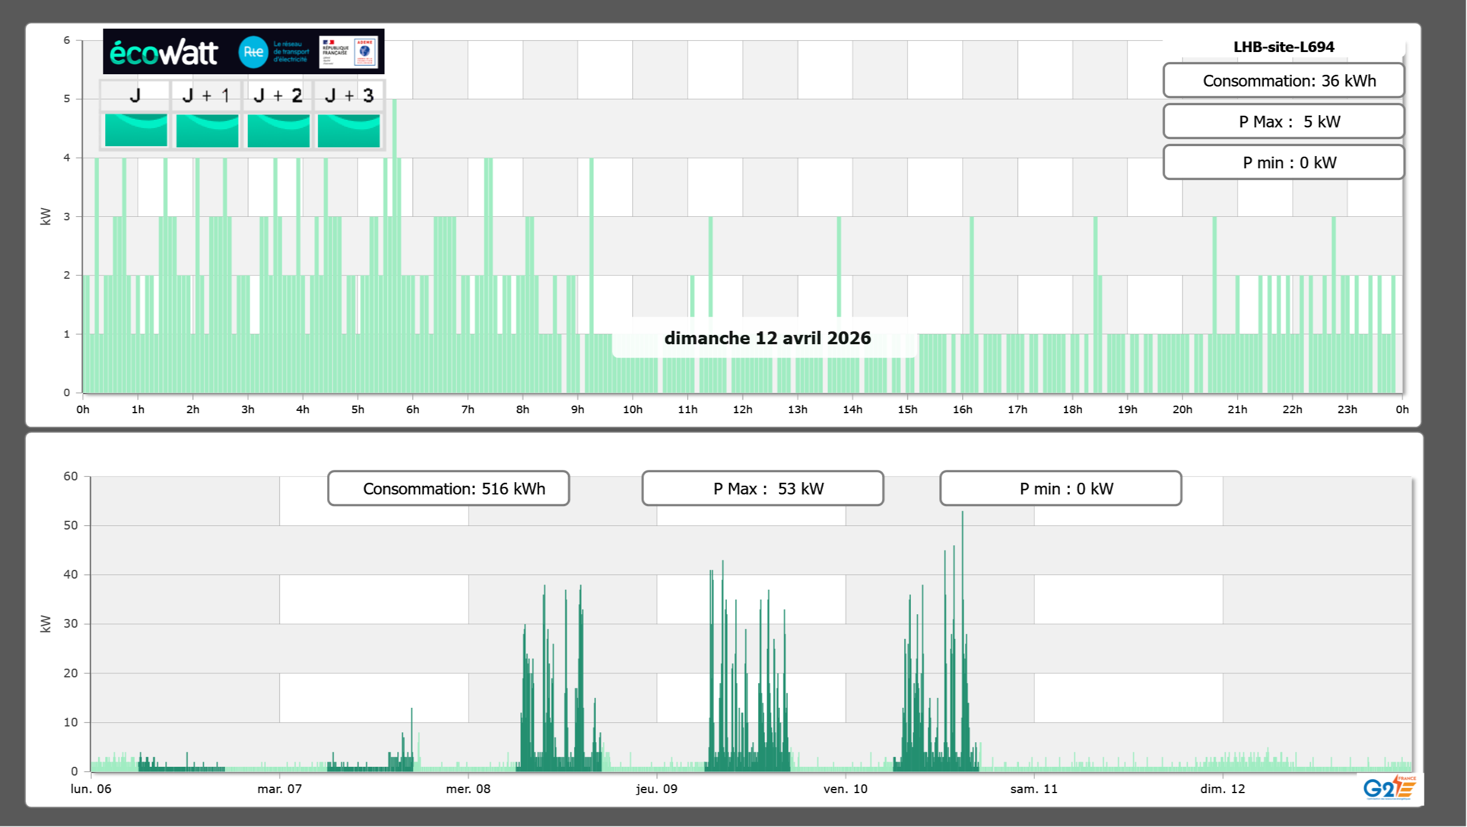The image size is (1467, 827).
Task: Click the écoWatt logo
Action: coord(164,53)
